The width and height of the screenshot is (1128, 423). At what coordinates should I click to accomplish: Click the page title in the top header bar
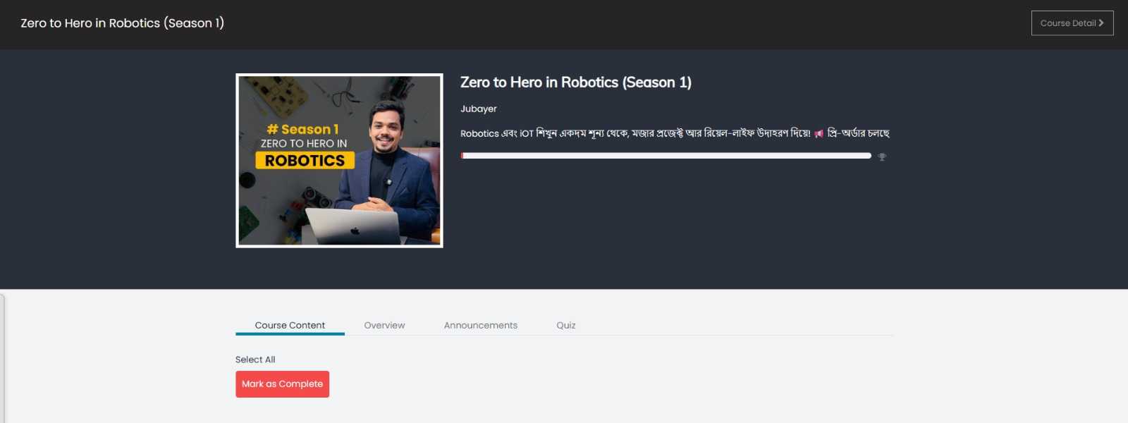tap(123, 23)
